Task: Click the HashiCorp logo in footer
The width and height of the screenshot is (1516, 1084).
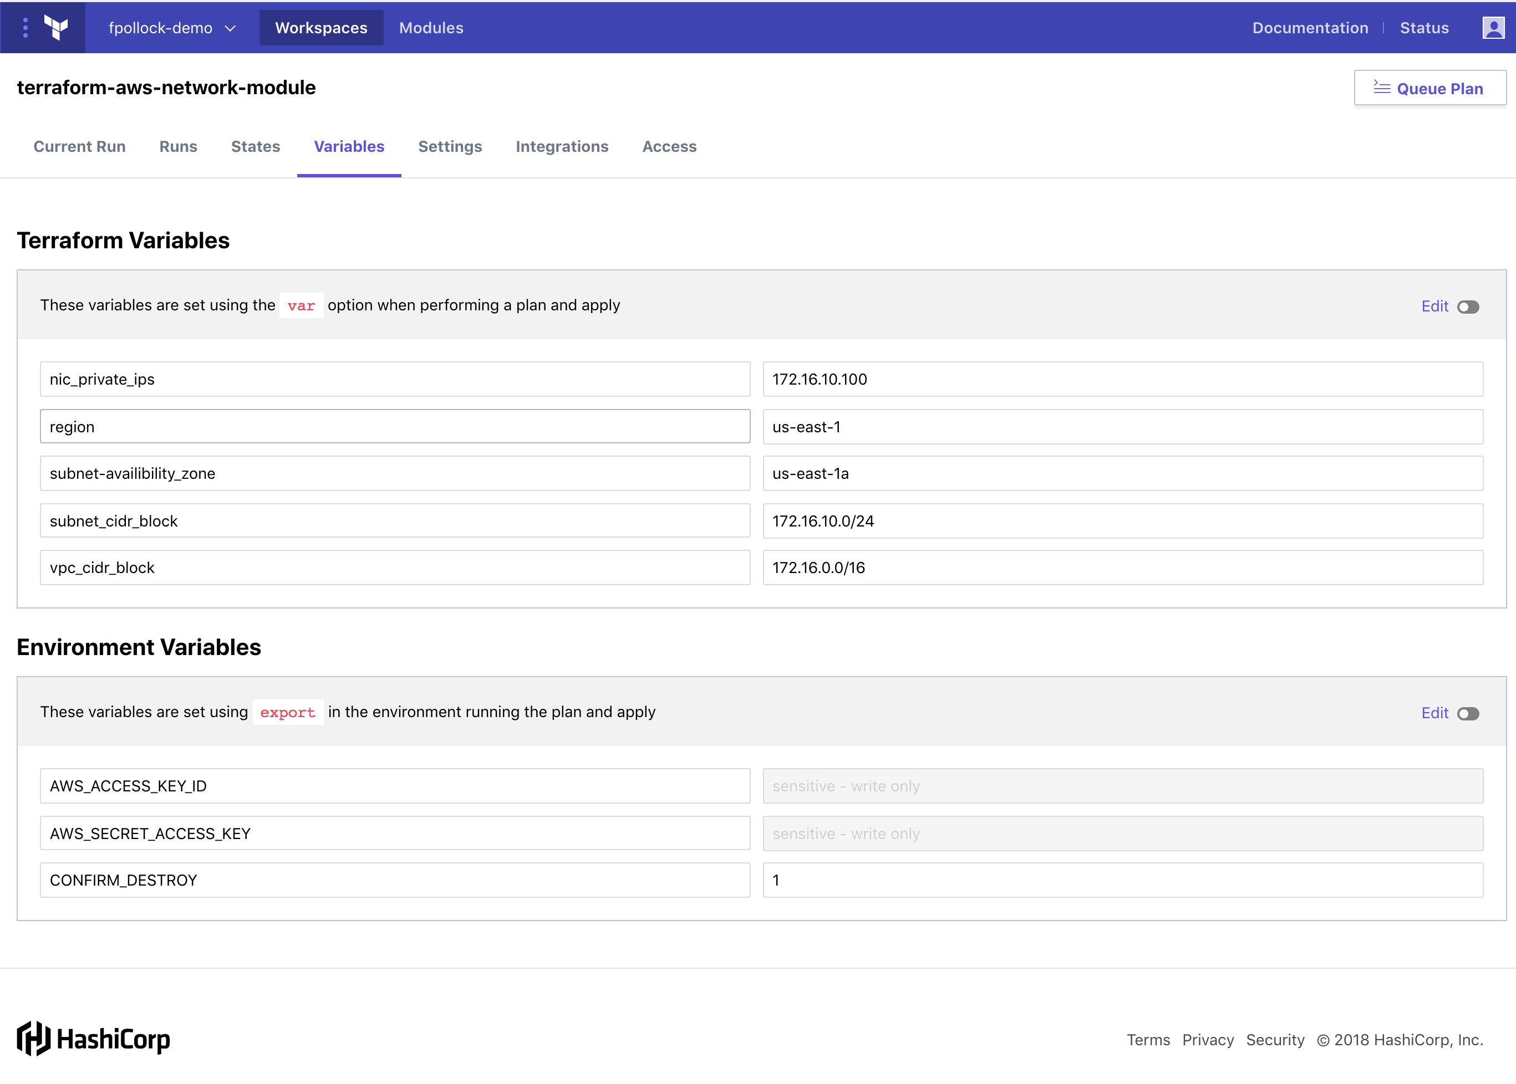Action: (94, 1039)
